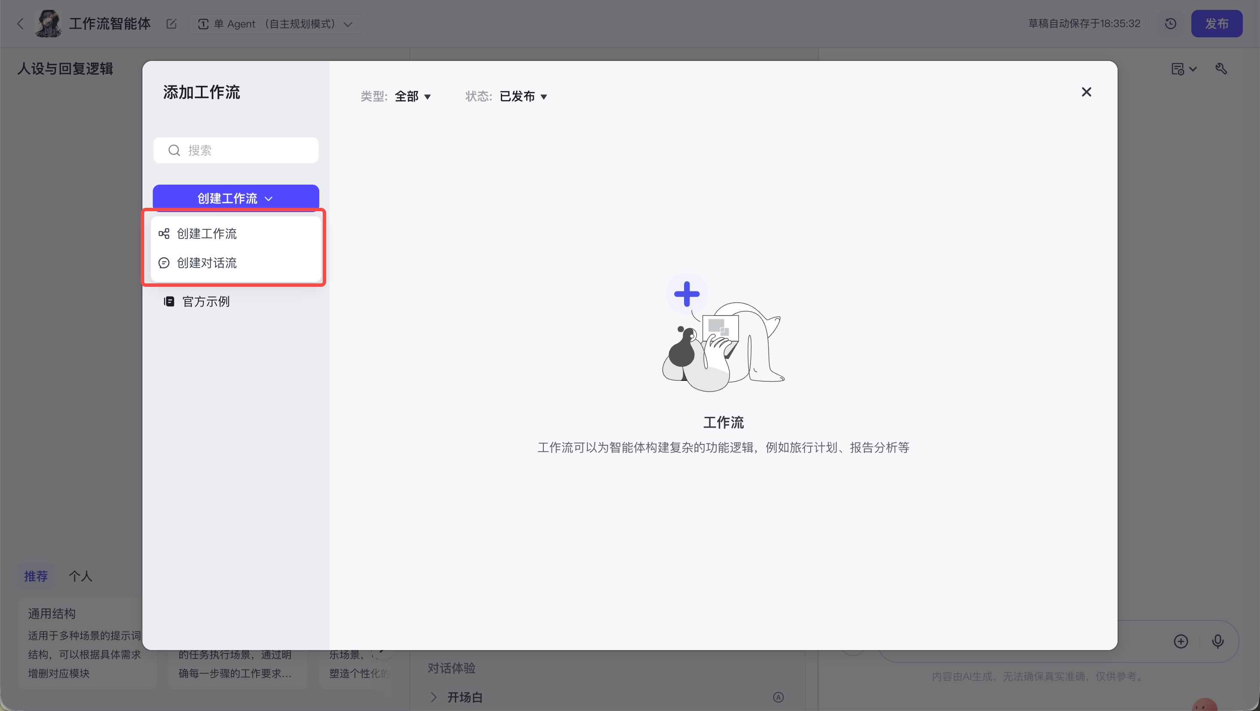
Task: Click the 对话体验 section label
Action: point(451,668)
